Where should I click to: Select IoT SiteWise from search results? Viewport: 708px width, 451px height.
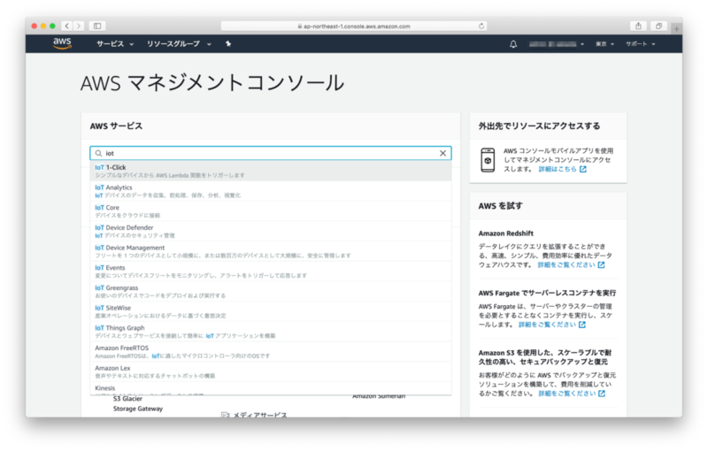point(271,311)
